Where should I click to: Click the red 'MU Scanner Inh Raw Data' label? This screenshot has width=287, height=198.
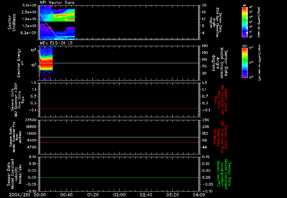point(221,100)
